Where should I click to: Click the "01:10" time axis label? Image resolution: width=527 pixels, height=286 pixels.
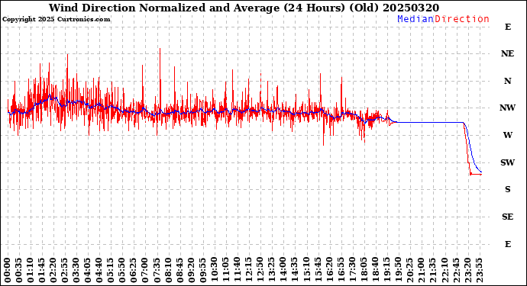(x=31, y=271)
